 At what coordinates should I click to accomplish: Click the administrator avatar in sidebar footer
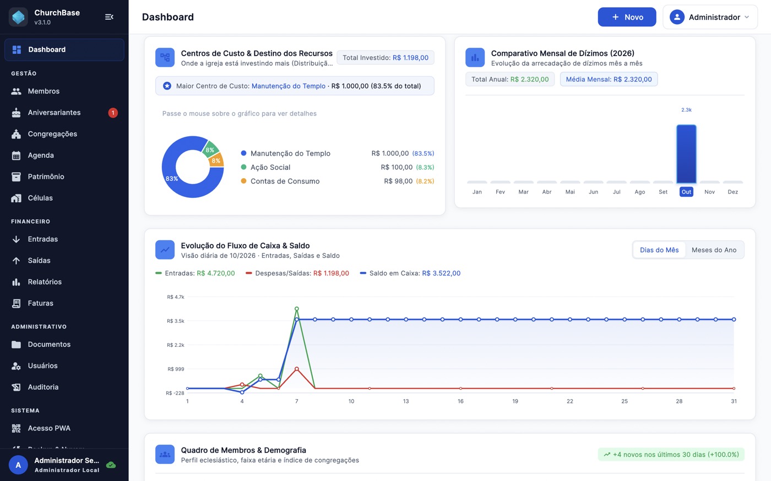pos(18,465)
